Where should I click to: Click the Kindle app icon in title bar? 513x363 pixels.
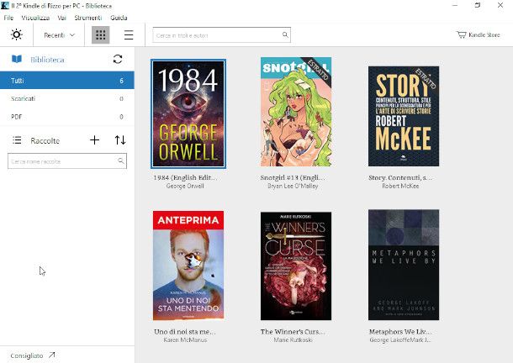click(x=5, y=5)
